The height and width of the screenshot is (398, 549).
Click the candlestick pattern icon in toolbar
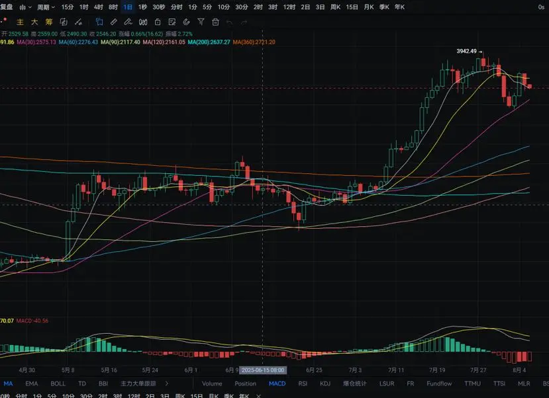click(x=143, y=22)
